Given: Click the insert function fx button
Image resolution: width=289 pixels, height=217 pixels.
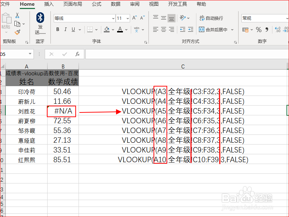Looking at the screenshot, I should pyautogui.click(x=77, y=54).
